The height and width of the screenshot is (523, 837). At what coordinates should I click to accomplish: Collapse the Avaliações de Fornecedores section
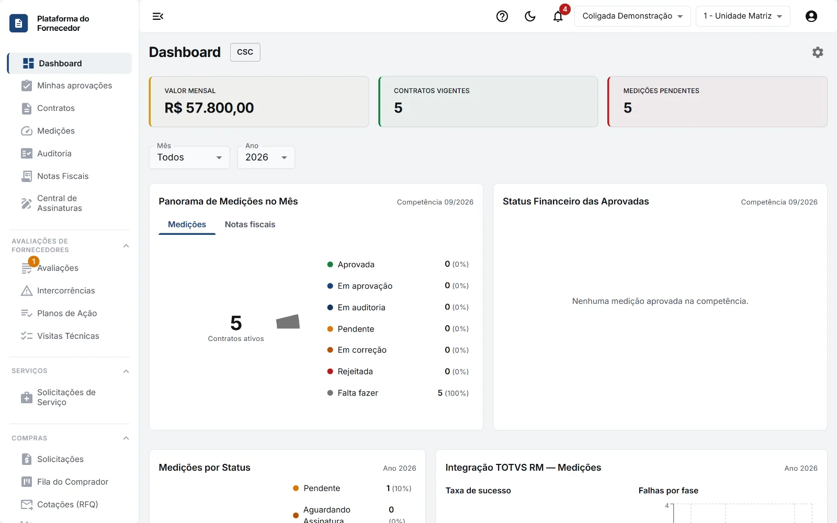click(x=126, y=246)
